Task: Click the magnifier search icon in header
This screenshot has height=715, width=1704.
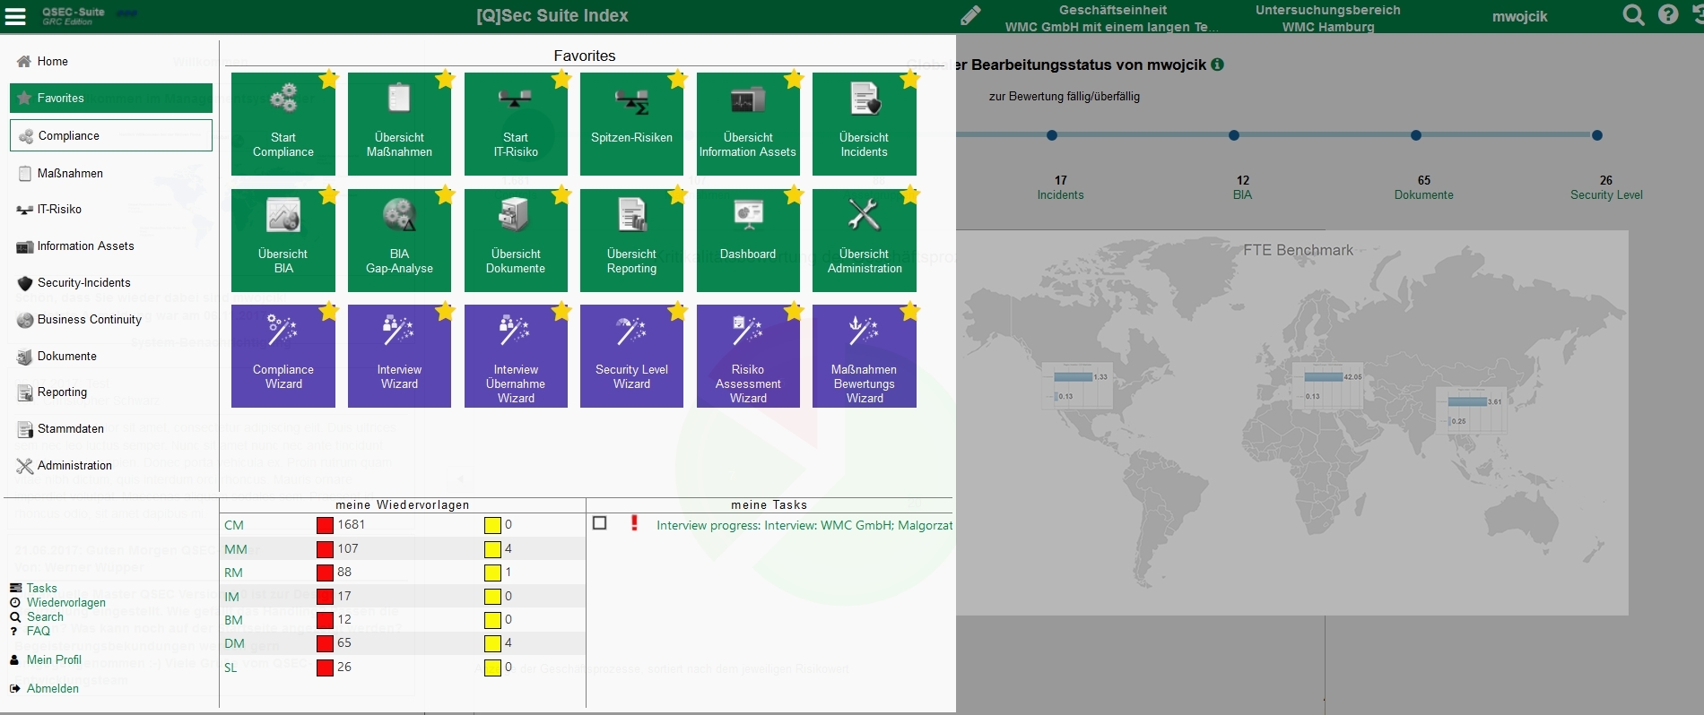Action: click(1634, 15)
